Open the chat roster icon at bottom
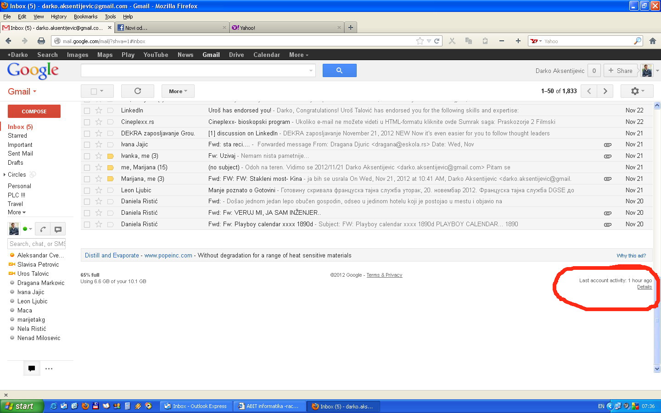The image size is (661, 413). tap(32, 368)
